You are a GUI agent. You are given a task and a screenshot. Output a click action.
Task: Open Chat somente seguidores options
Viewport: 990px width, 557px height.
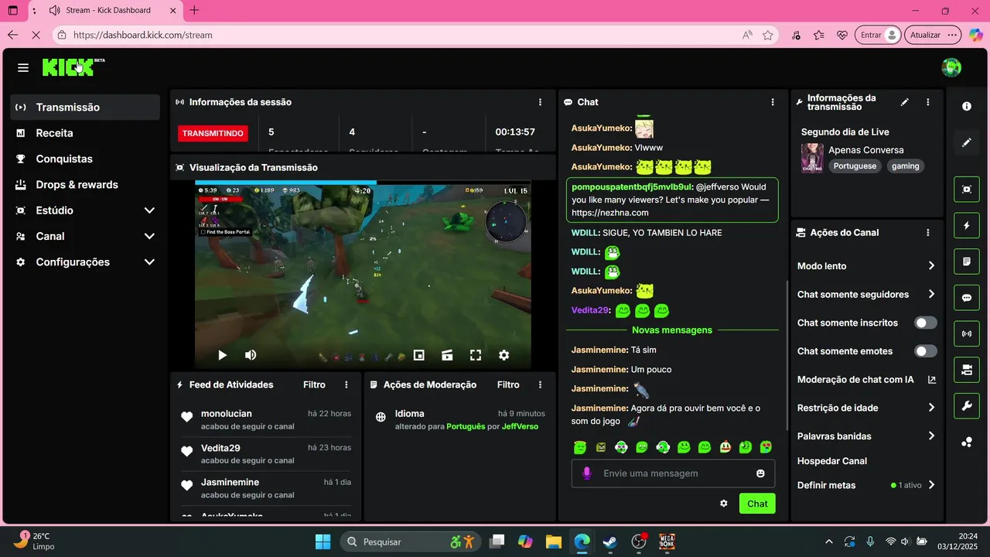[866, 294]
